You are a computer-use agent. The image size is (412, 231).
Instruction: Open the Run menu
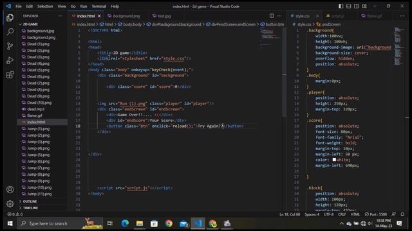click(84, 6)
